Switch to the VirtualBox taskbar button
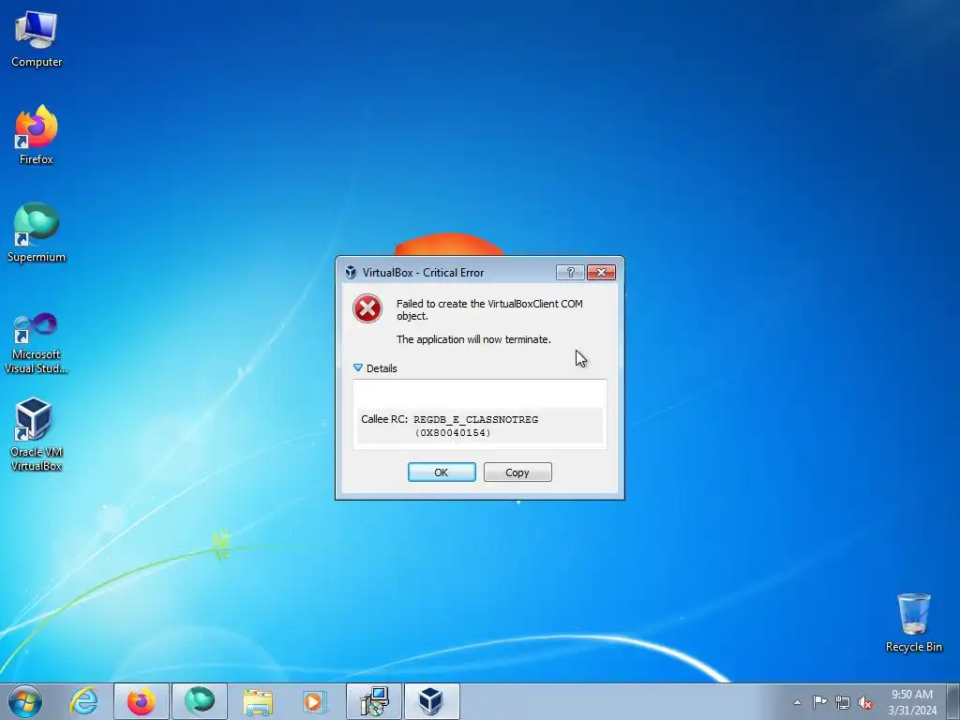The width and height of the screenshot is (960, 720). pos(431,701)
